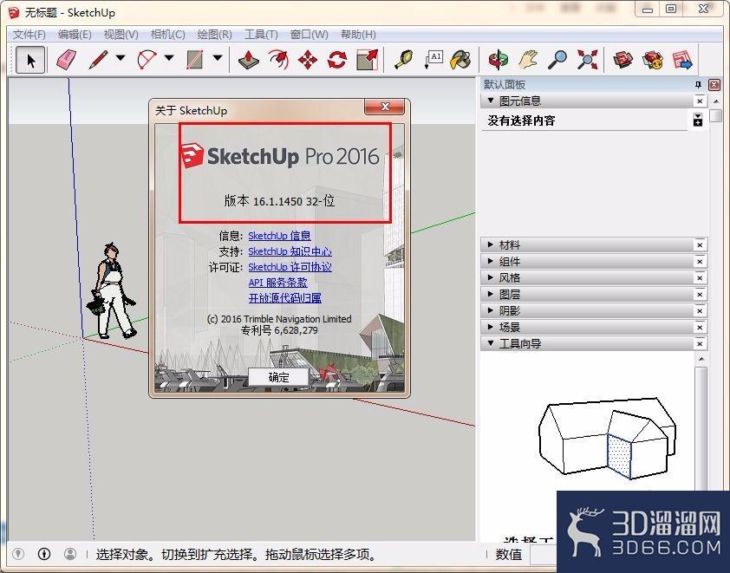Expand the 材料 panel
This screenshot has height=573, width=730.
click(490, 244)
